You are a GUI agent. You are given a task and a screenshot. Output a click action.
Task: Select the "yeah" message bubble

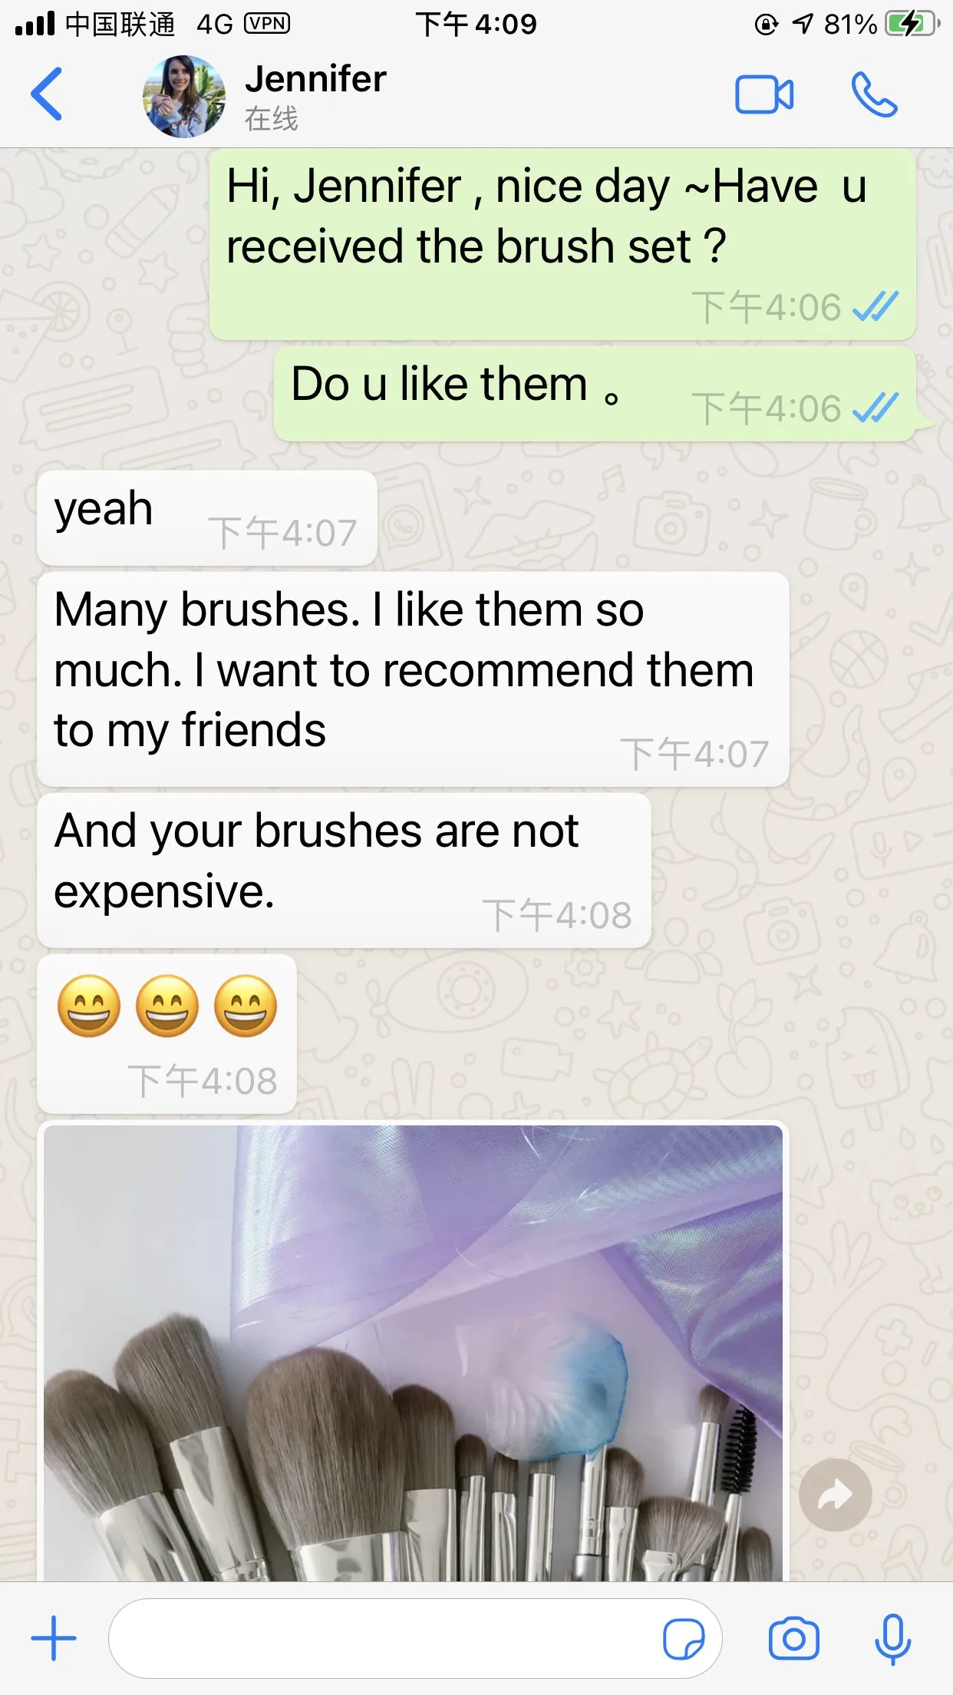pyautogui.click(x=207, y=518)
